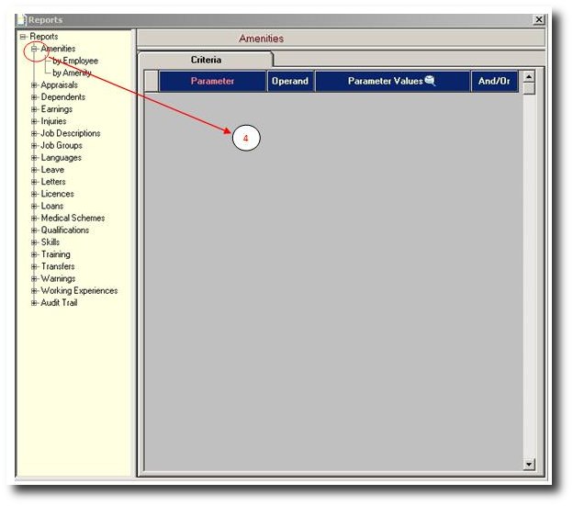Viewport: 573px width, 506px height.
Task: Click the Operand column header
Action: click(x=290, y=82)
